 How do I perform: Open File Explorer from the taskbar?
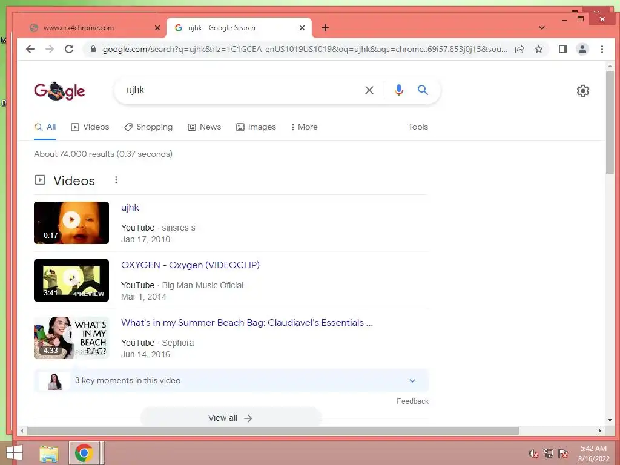coord(49,453)
